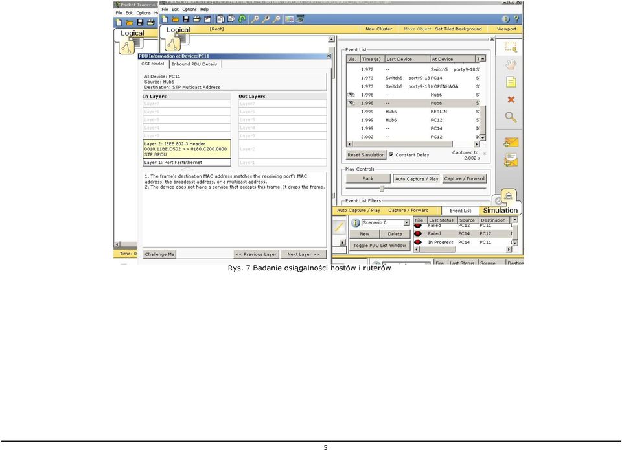Image resolution: width=622 pixels, height=450 pixels.
Task: Click the Print icon in front window toolbar
Action: tap(197, 19)
